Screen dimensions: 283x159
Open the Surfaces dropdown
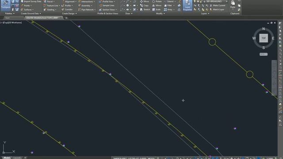tap(27, 10)
